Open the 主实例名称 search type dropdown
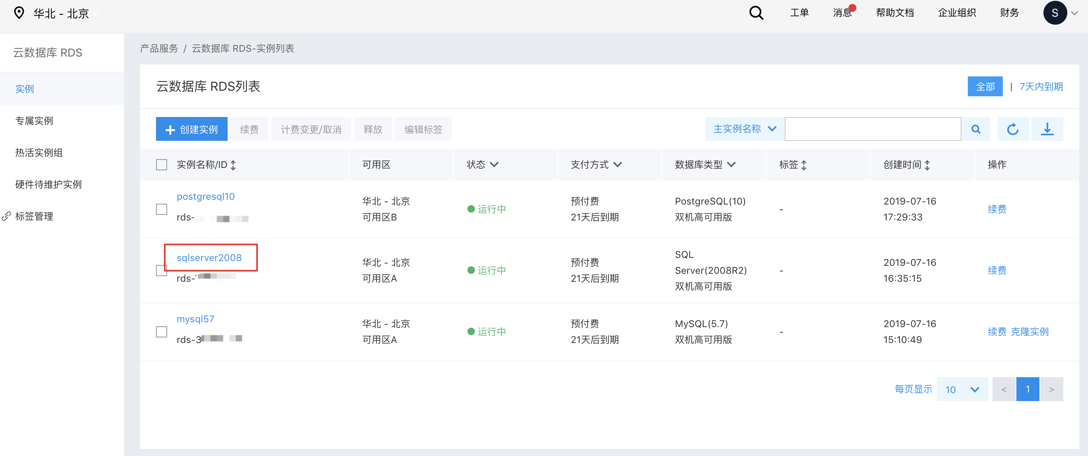 tap(745, 129)
